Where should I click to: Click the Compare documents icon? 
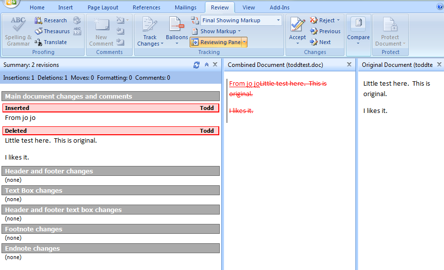click(x=358, y=25)
